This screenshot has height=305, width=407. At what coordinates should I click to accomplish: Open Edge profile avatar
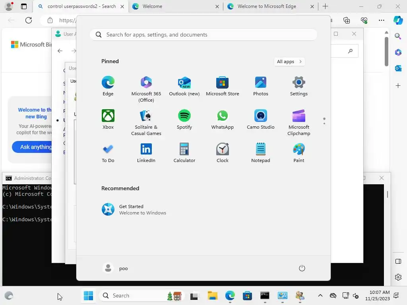point(9,6)
